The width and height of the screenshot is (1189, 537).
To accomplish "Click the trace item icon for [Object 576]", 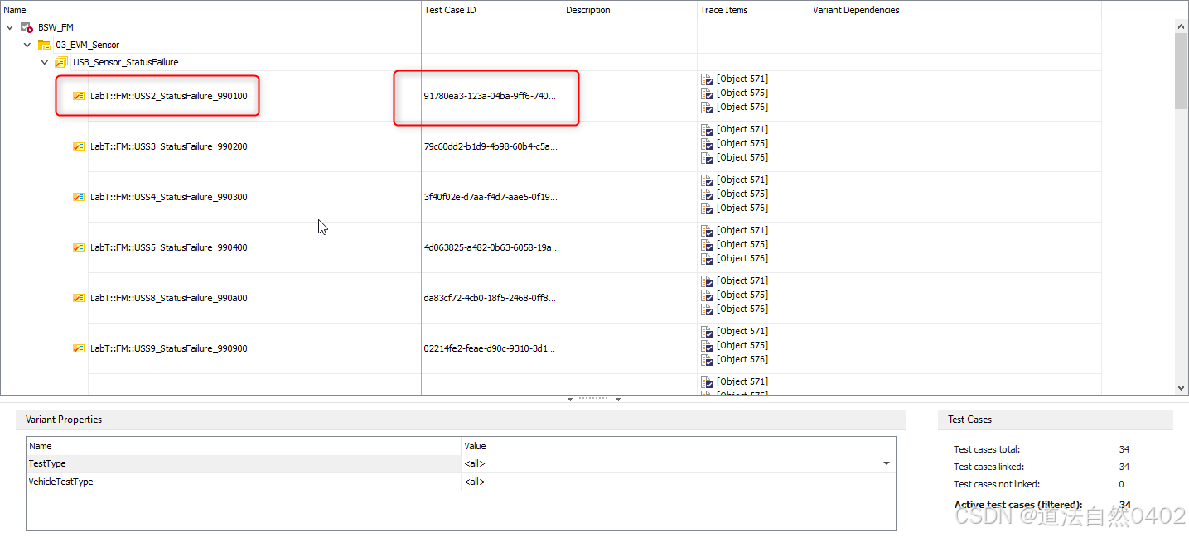I will tap(707, 107).
